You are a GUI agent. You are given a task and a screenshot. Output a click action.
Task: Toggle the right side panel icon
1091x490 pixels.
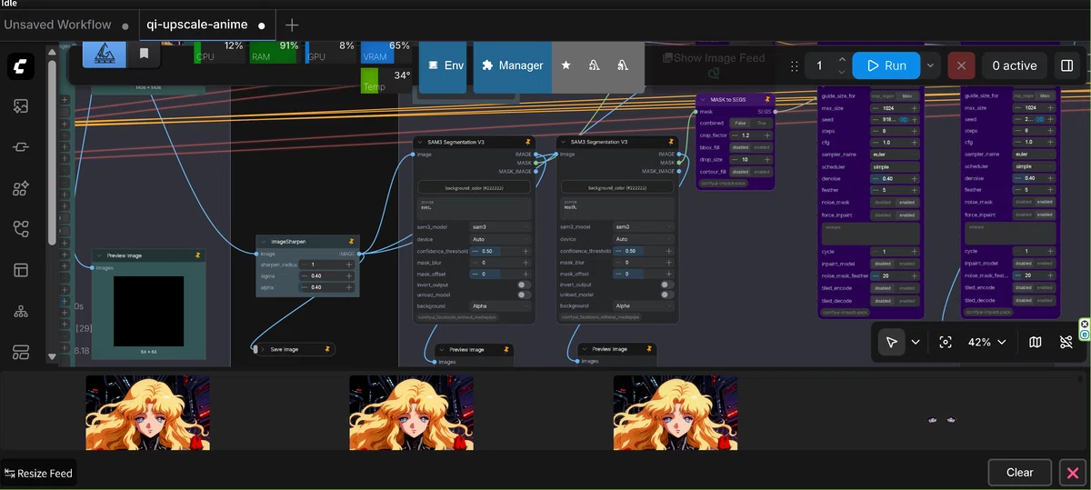[x=1067, y=65]
